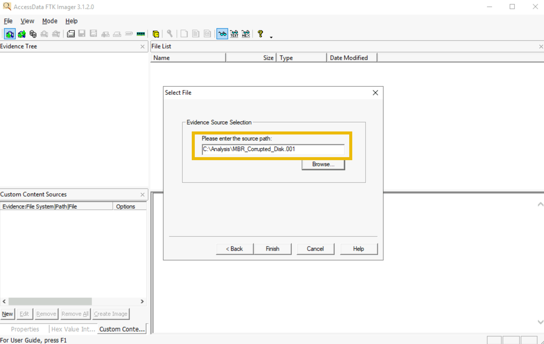Close the Select File dialog
Viewport: 544px width, 344px height.
(x=375, y=93)
